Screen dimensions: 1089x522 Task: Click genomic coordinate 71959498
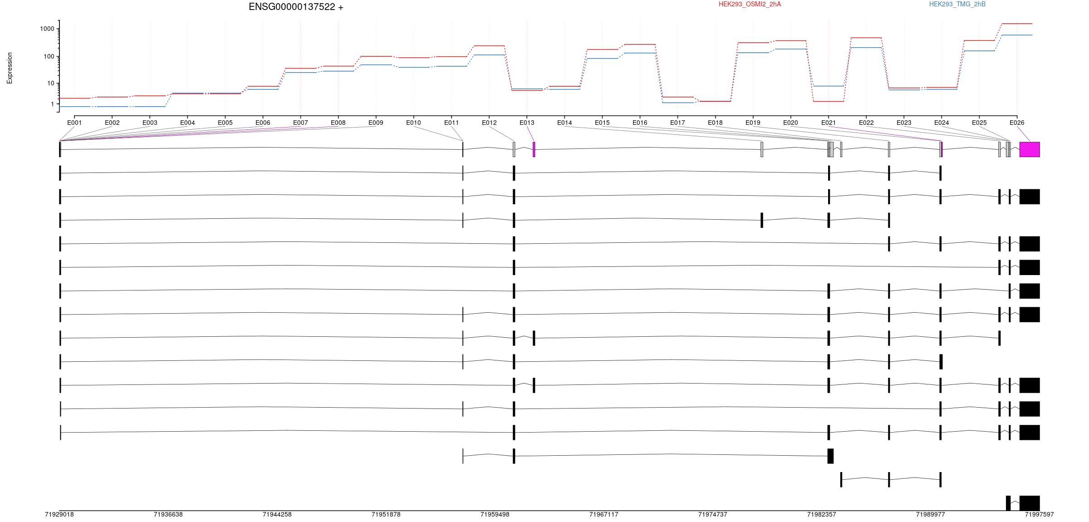pyautogui.click(x=495, y=514)
